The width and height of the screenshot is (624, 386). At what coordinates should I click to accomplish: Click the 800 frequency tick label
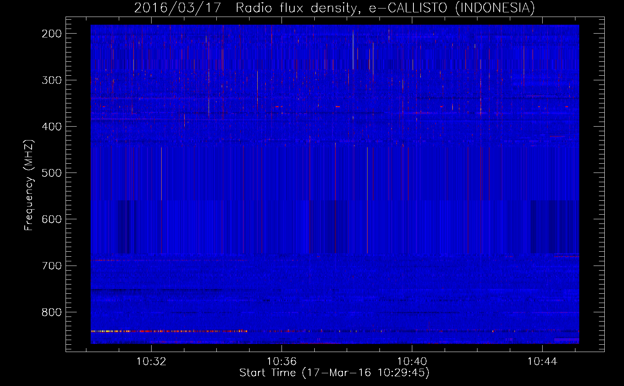(52, 312)
